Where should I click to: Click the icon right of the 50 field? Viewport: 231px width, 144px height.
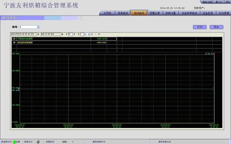coord(75,34)
